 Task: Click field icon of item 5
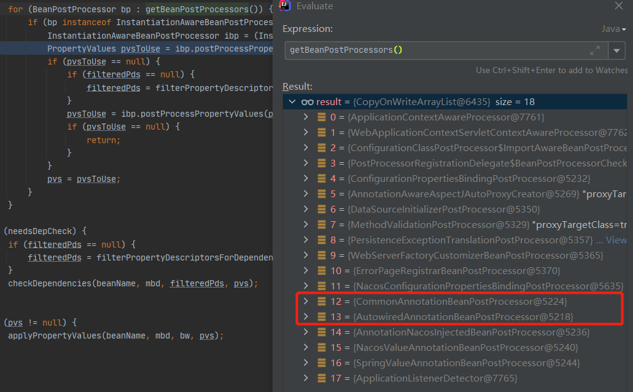tap(321, 194)
